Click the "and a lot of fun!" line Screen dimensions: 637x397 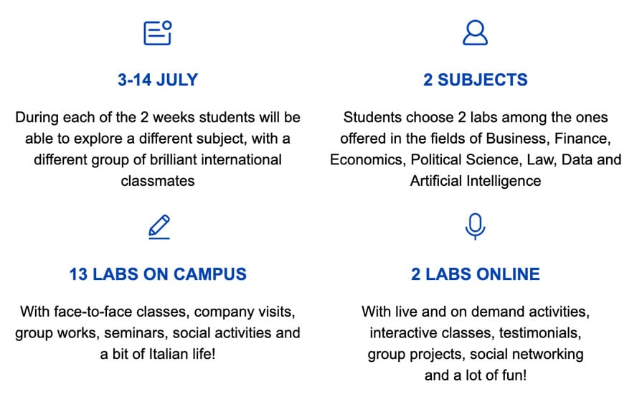click(x=475, y=375)
